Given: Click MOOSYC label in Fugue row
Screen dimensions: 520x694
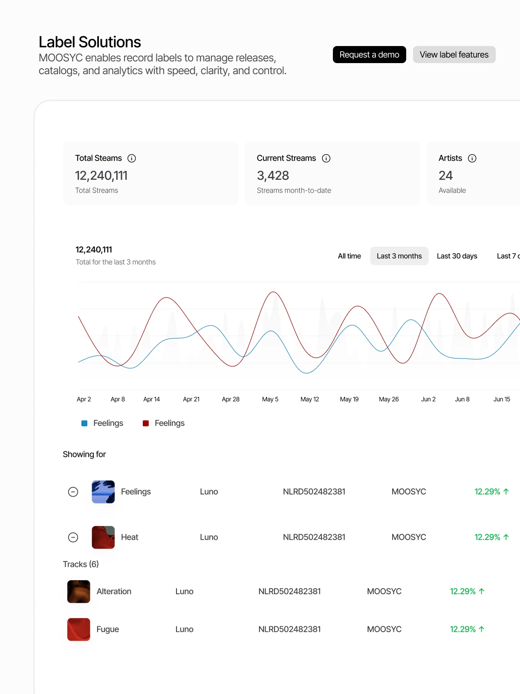Looking at the screenshot, I should [x=384, y=629].
